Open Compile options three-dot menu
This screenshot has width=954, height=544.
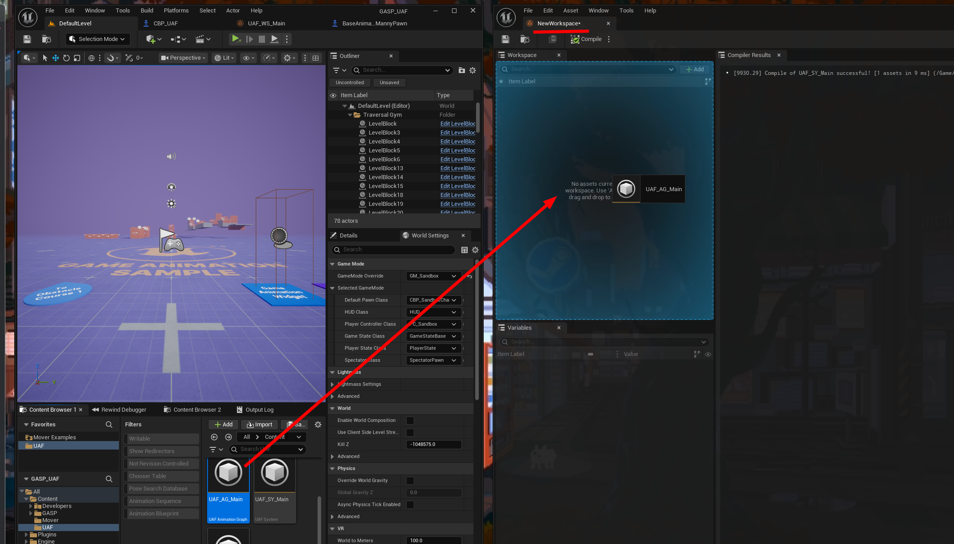pos(609,39)
